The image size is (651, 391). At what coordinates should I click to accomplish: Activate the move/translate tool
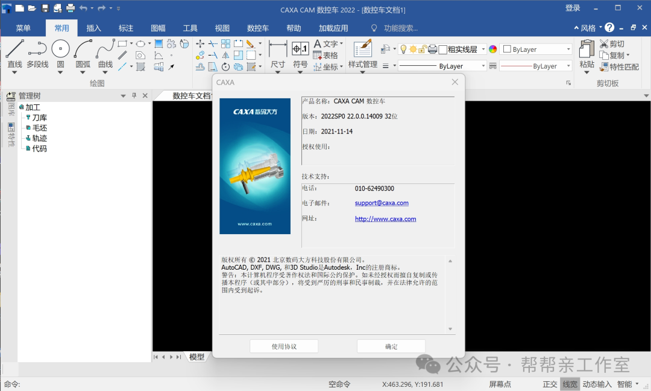pyautogui.click(x=200, y=43)
